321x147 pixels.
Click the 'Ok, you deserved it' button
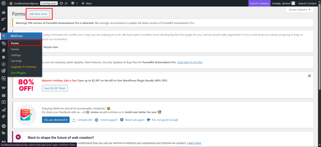pos(56,120)
